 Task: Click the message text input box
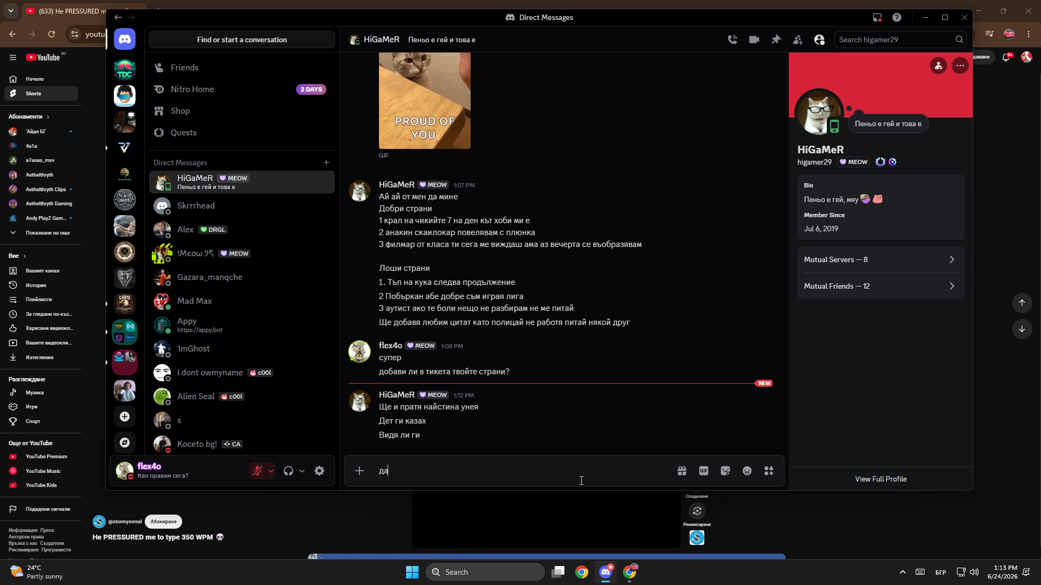[523, 471]
